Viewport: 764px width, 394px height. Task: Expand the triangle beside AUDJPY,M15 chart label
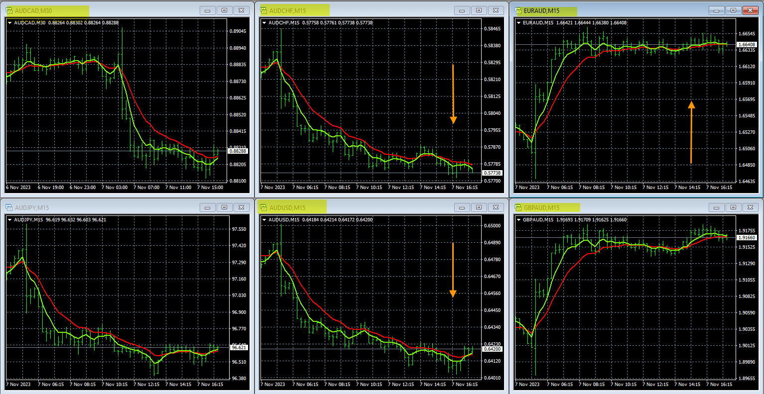click(10, 219)
